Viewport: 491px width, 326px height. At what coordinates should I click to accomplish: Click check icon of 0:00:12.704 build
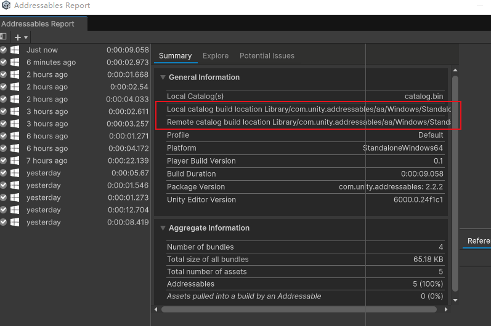tap(4, 210)
